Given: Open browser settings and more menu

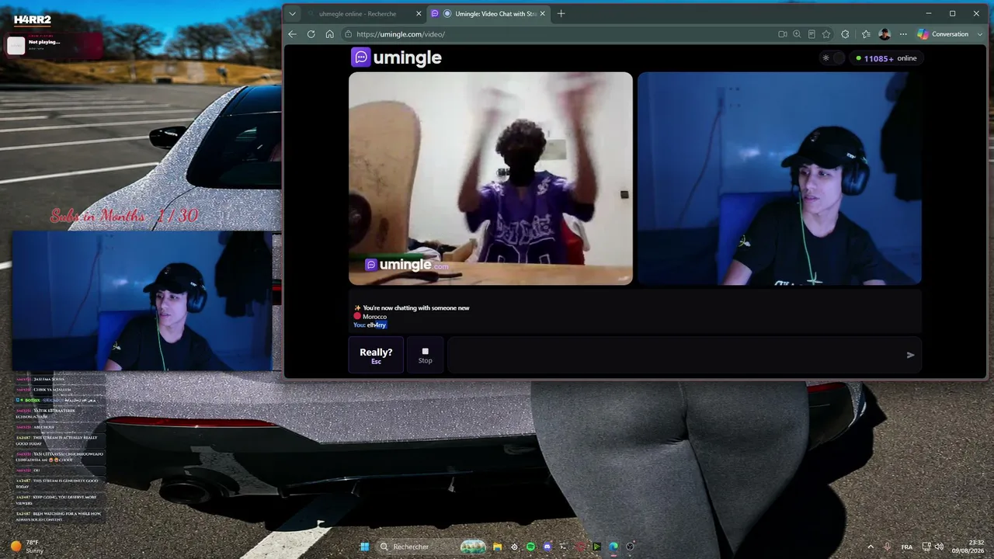Looking at the screenshot, I should click(903, 34).
